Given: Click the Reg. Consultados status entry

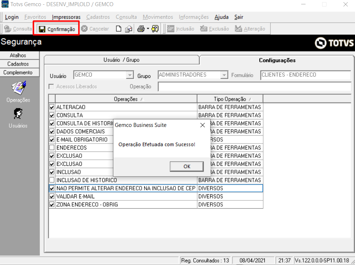Looking at the screenshot, I should pyautogui.click(x=205, y=260).
